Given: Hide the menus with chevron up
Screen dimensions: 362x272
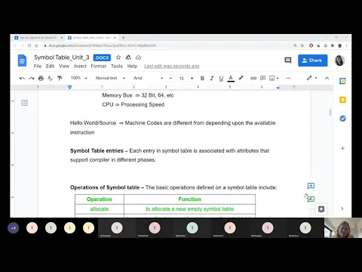Looking at the screenshot, I should pyautogui.click(x=327, y=78).
